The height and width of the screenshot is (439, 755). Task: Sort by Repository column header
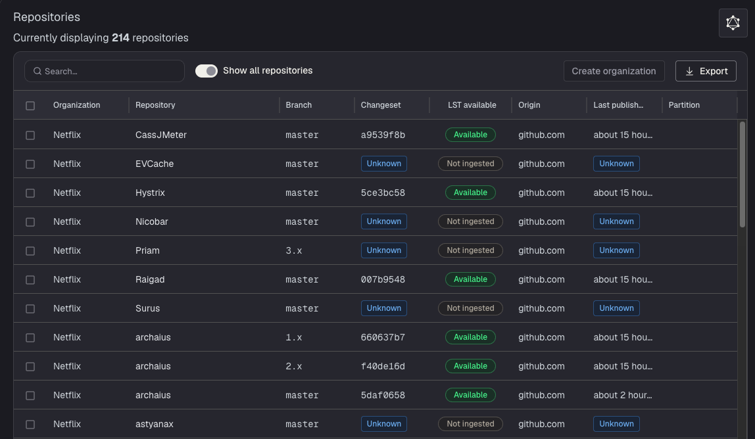pyautogui.click(x=155, y=105)
